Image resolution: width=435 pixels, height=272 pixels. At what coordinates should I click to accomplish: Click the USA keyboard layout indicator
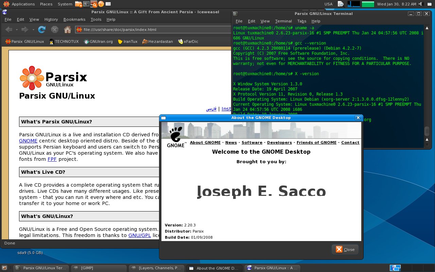click(x=328, y=4)
